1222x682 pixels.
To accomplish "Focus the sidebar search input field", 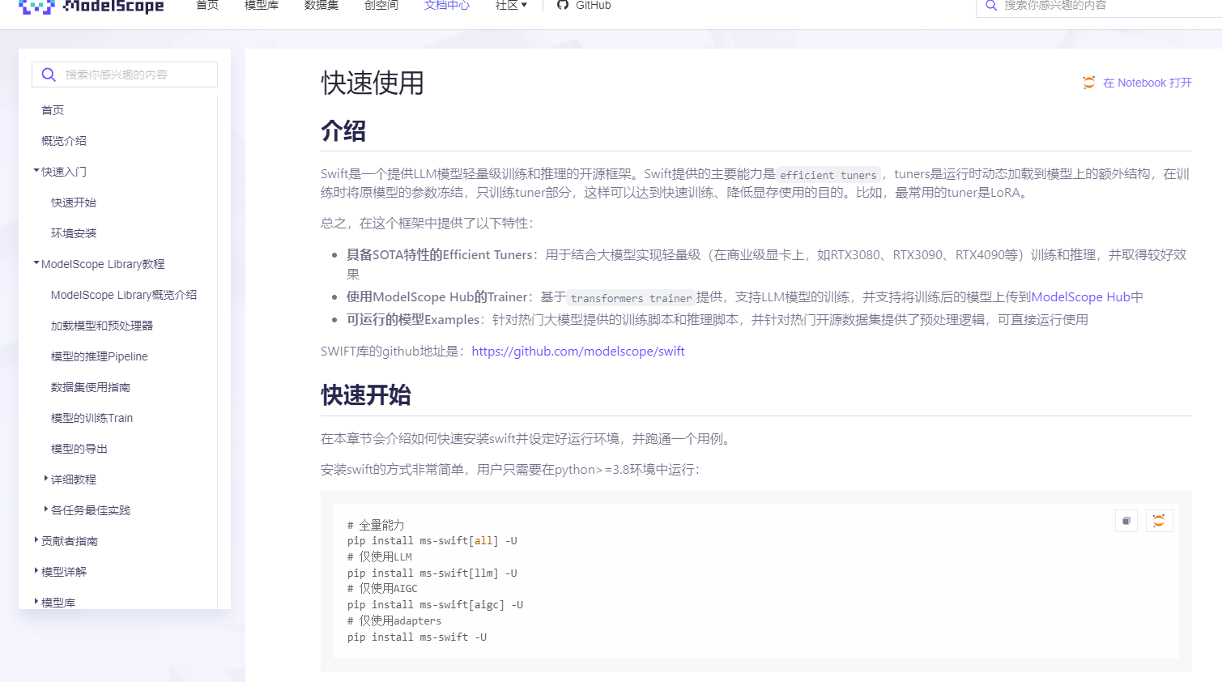I will (125, 75).
